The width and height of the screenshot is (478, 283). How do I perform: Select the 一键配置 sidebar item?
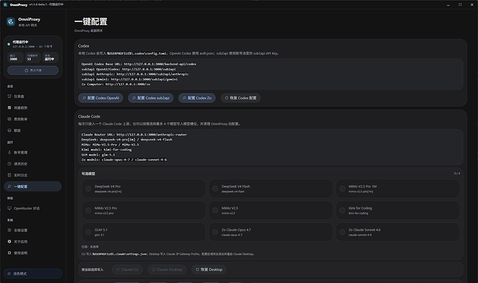point(33,186)
